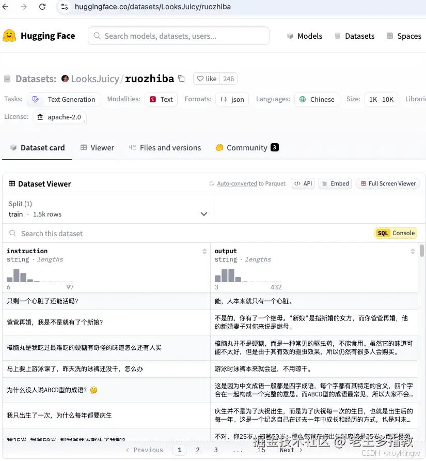Click the Embed viewer button

(335, 183)
